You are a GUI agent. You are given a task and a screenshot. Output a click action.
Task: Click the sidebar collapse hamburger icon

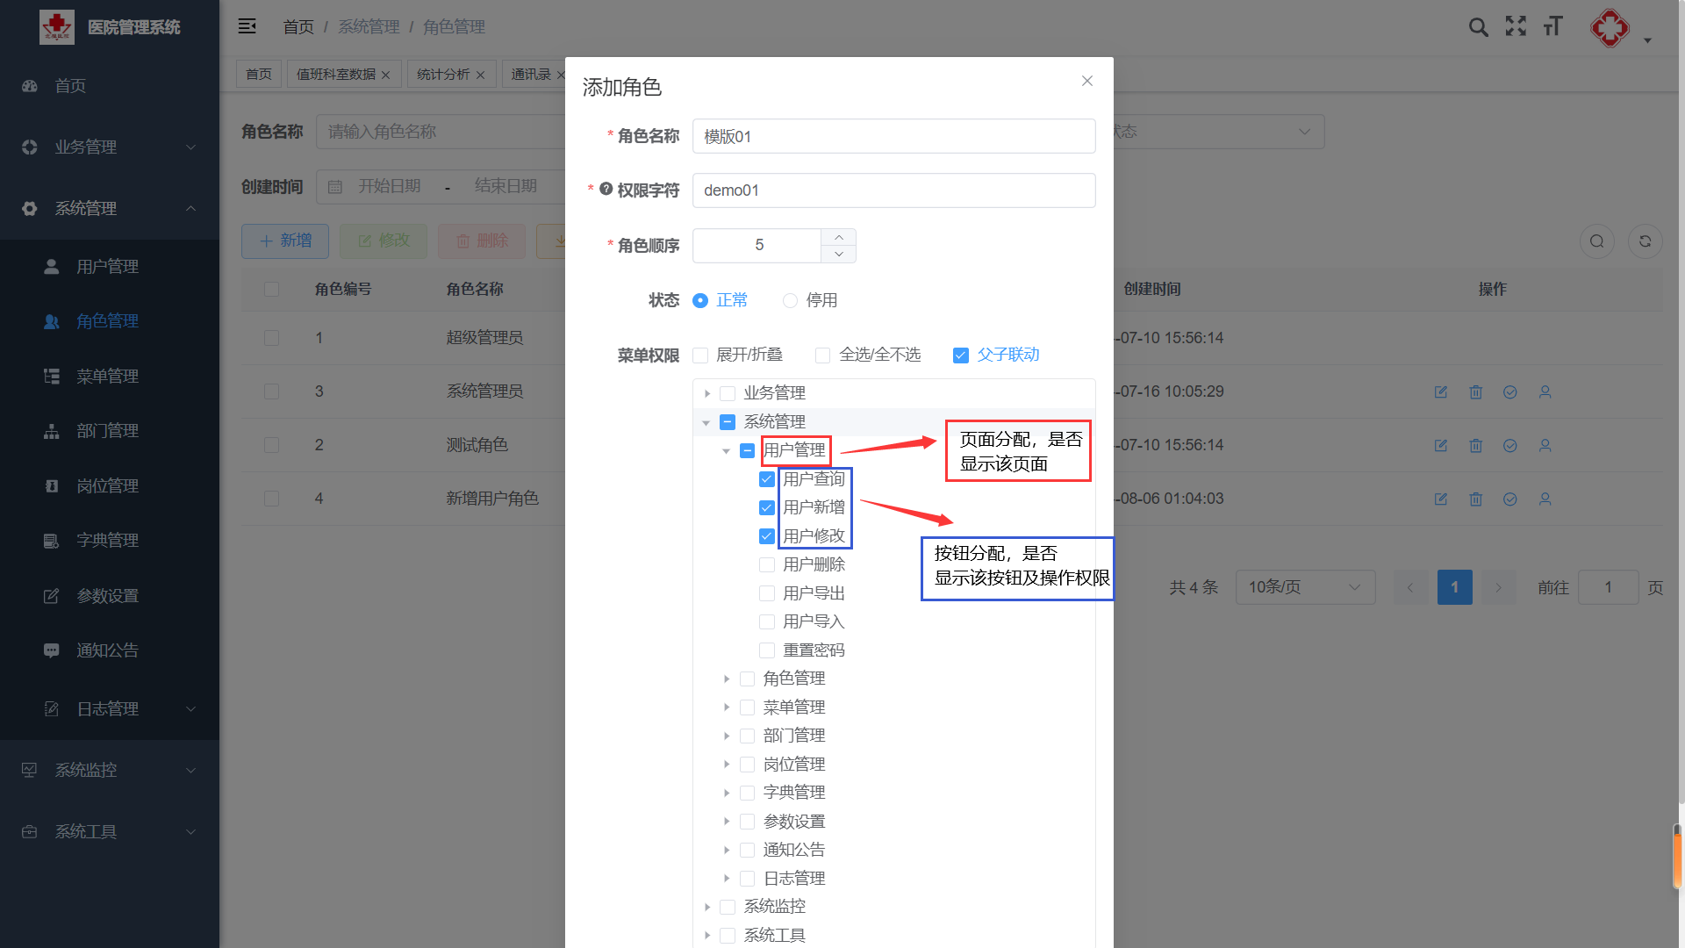click(247, 26)
